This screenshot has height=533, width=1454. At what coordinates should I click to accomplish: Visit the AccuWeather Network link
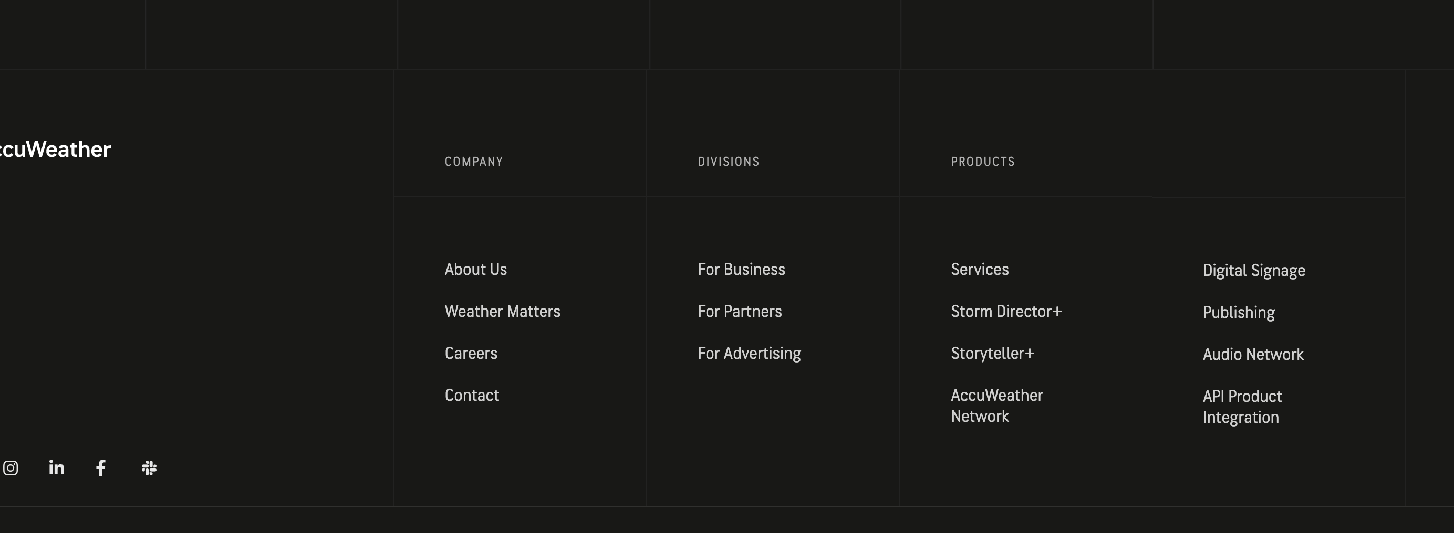click(997, 406)
